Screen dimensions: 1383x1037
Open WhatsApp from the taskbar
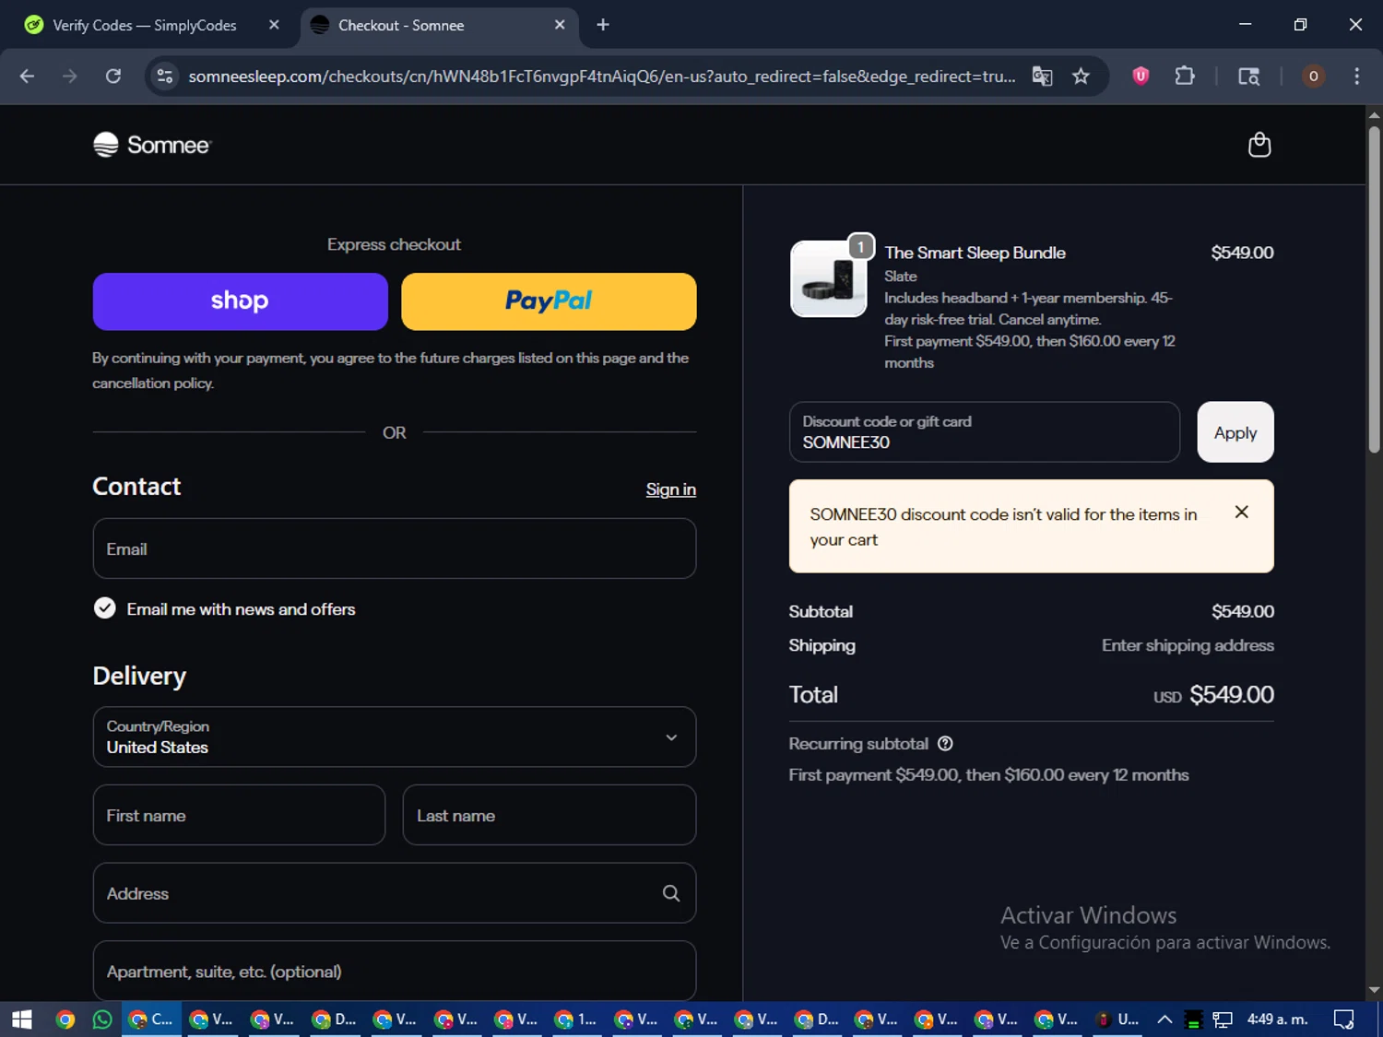[x=102, y=1019]
